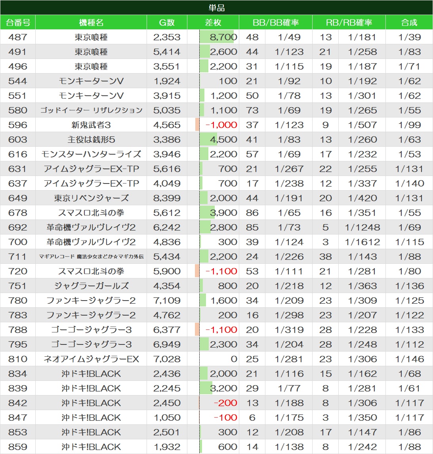Select machine number 487

point(18,37)
